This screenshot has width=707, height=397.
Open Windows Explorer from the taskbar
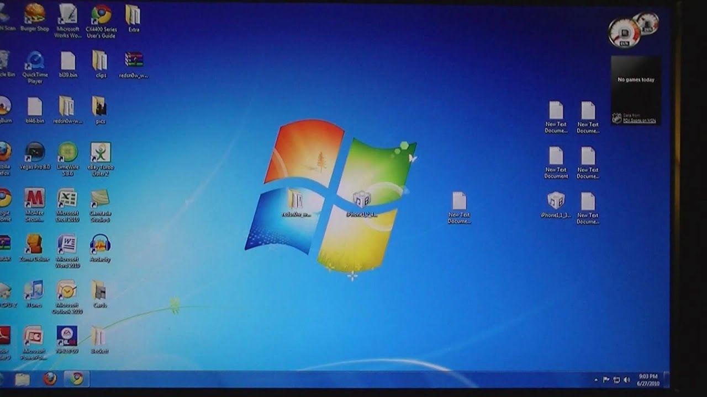coord(22,379)
